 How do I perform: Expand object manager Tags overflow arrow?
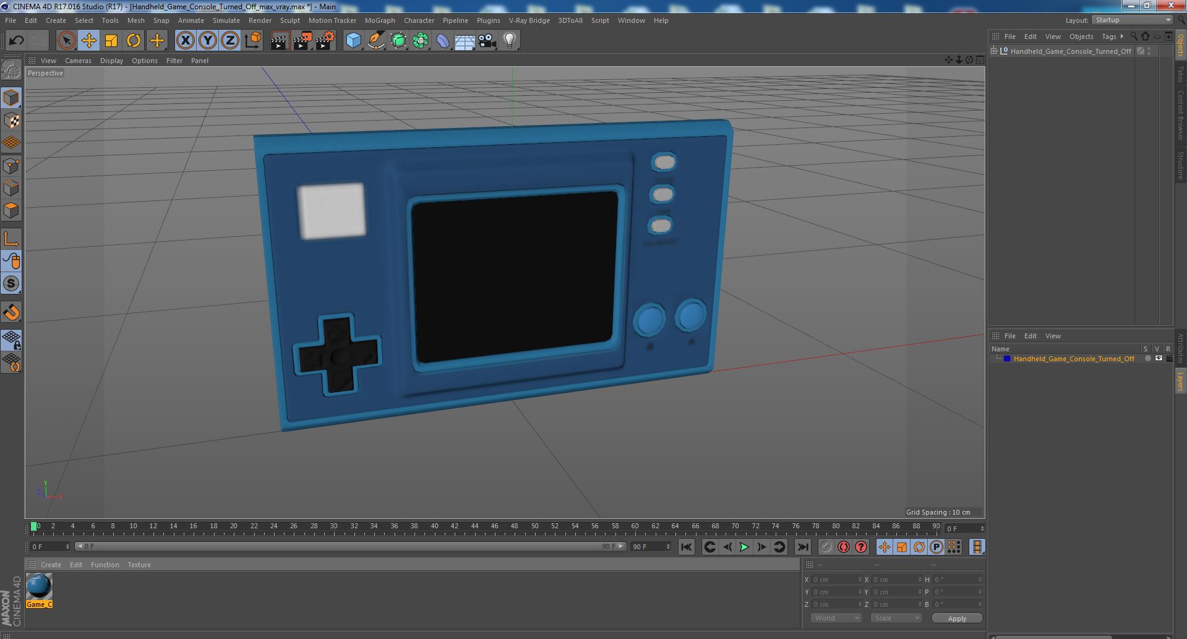point(1122,36)
